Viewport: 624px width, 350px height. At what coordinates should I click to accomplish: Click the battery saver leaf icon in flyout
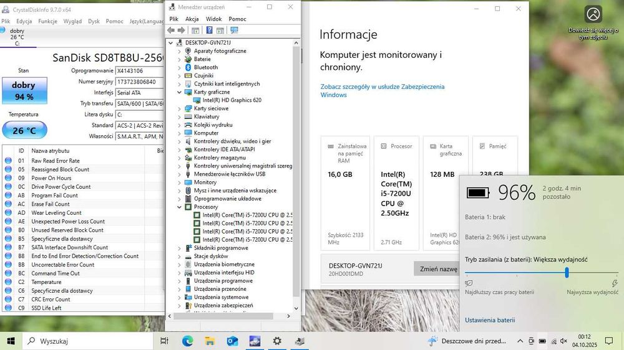pos(469,283)
